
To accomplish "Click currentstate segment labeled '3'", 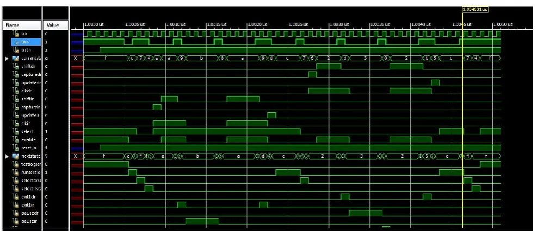I will click(365, 58).
